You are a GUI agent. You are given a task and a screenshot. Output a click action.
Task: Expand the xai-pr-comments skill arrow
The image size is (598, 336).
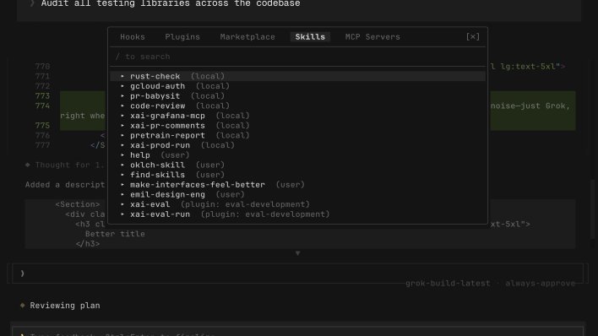(x=122, y=126)
